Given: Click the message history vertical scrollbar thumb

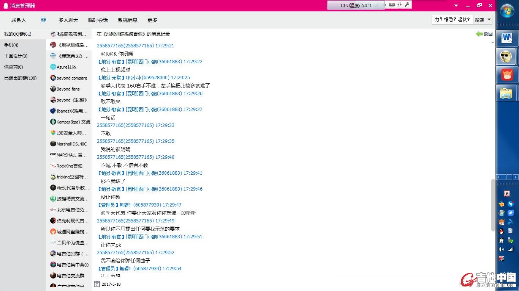Looking at the screenshot, I should [x=493, y=205].
